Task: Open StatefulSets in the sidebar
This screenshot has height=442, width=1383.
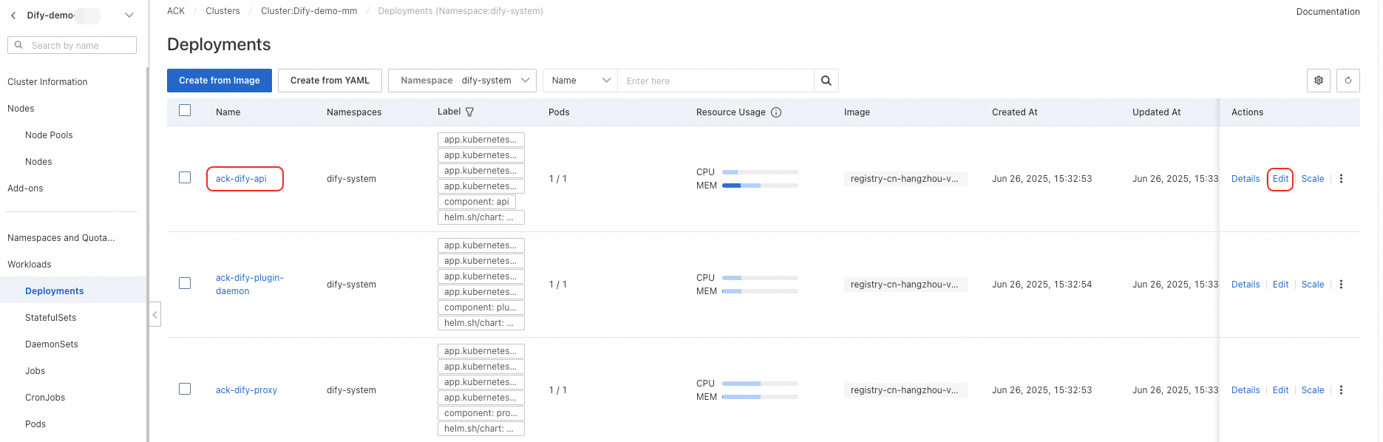Action: (50, 318)
